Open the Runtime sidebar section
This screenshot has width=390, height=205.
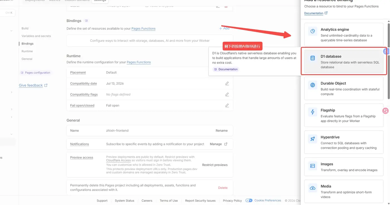coord(27,51)
